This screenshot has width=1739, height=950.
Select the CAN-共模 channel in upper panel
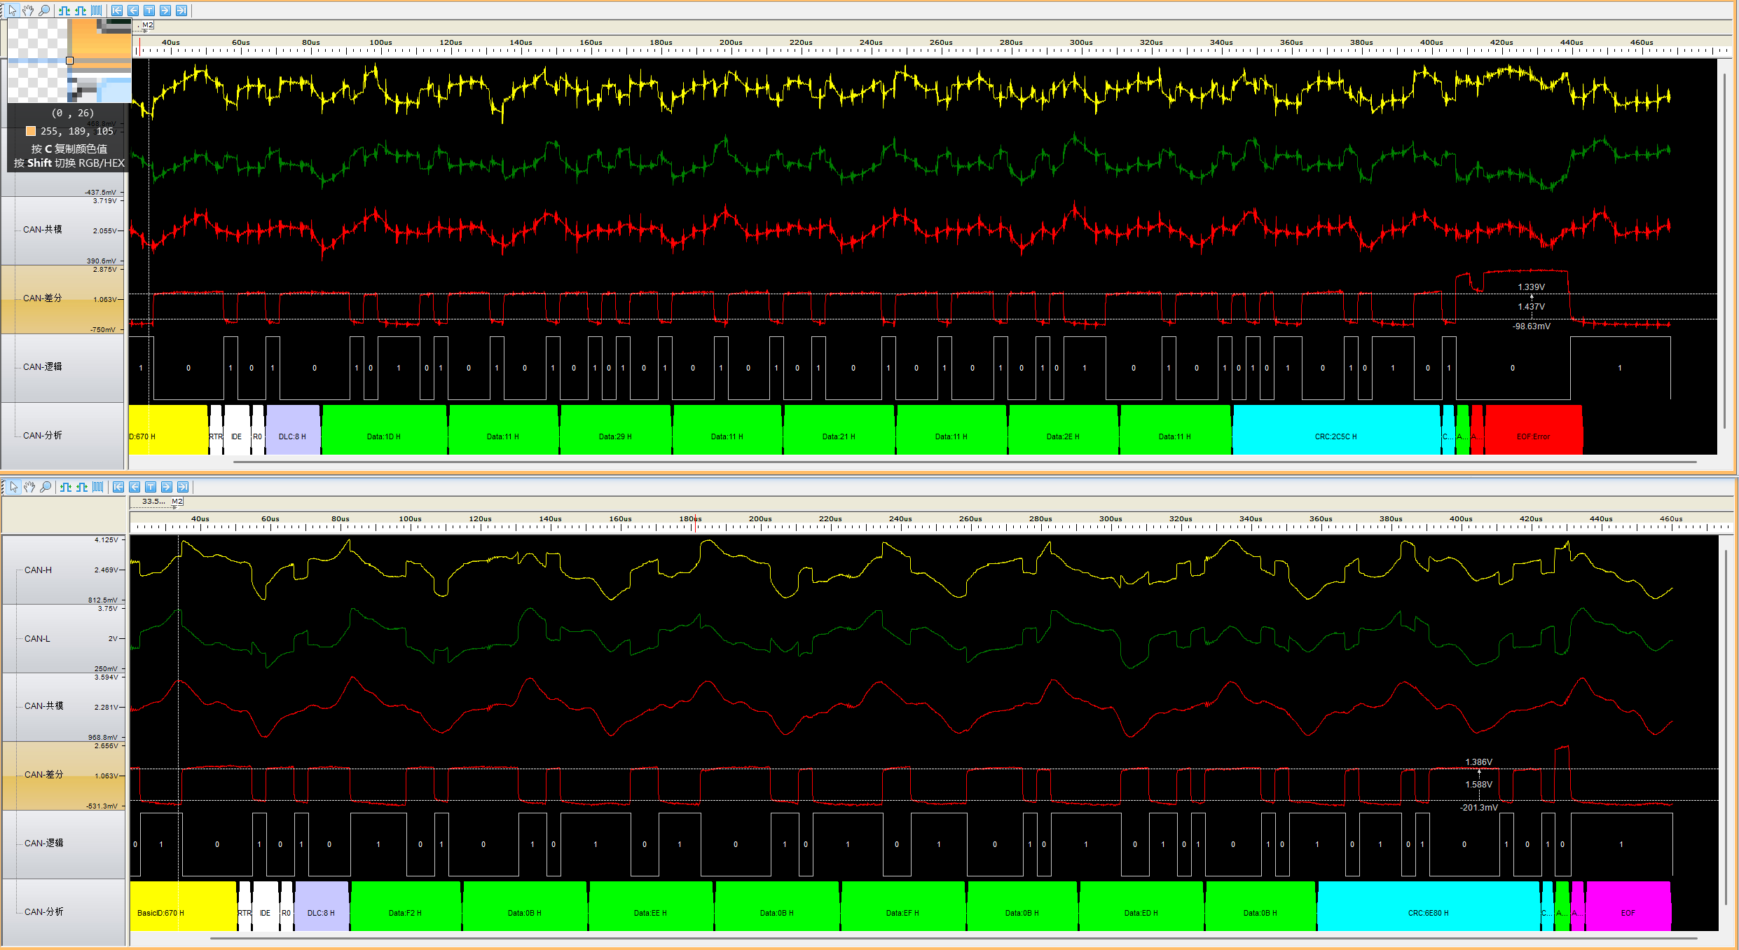tap(42, 229)
